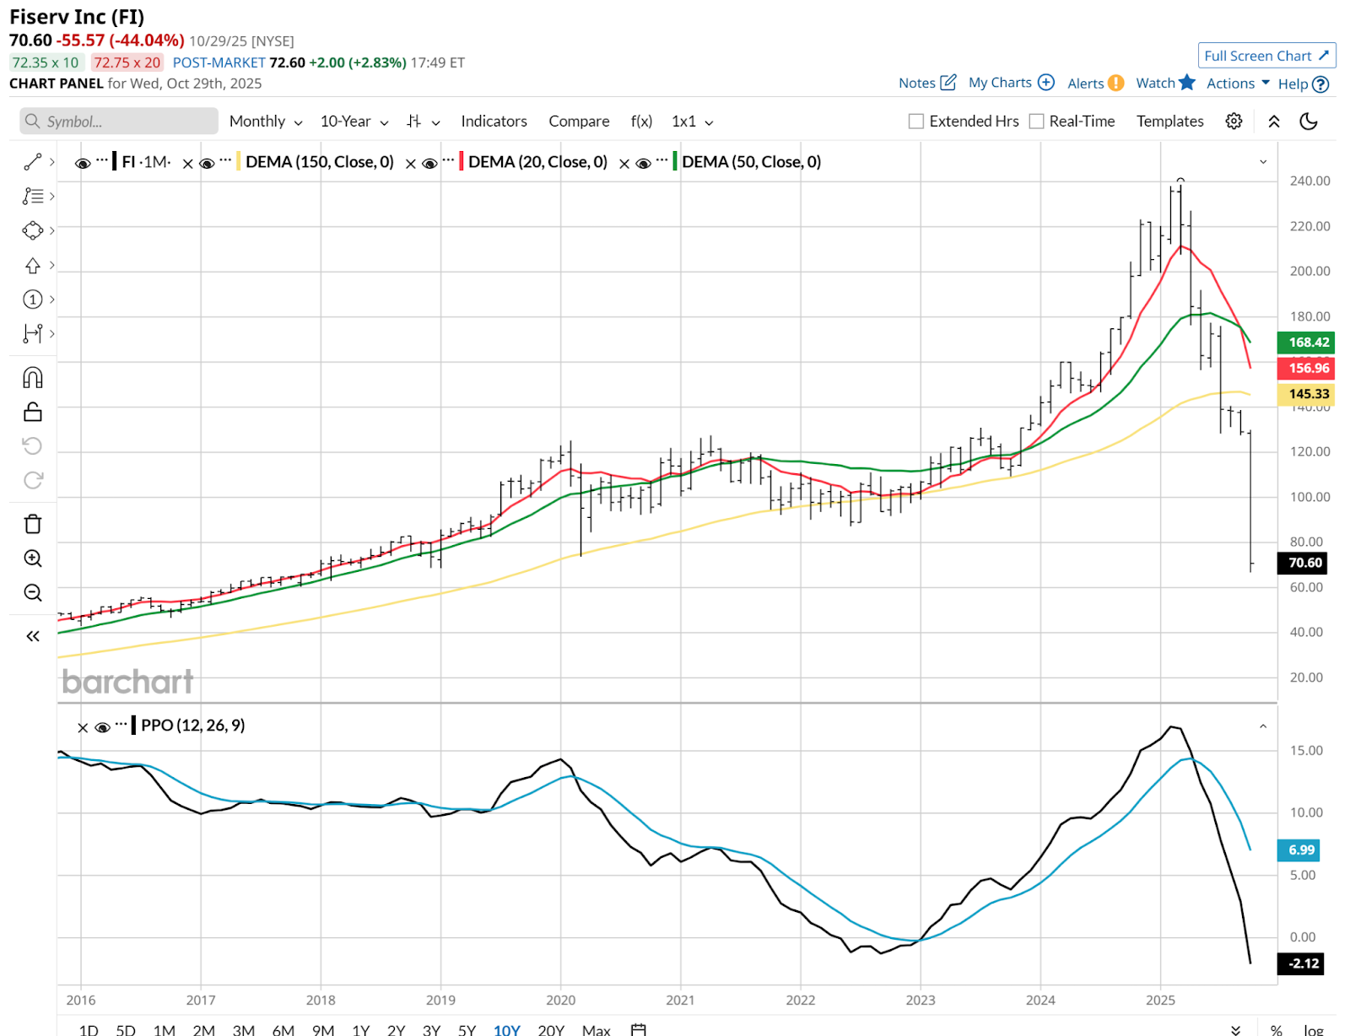Check the Real-Time checkbox
Viewport: 1350px width, 1036px height.
pyautogui.click(x=1037, y=121)
